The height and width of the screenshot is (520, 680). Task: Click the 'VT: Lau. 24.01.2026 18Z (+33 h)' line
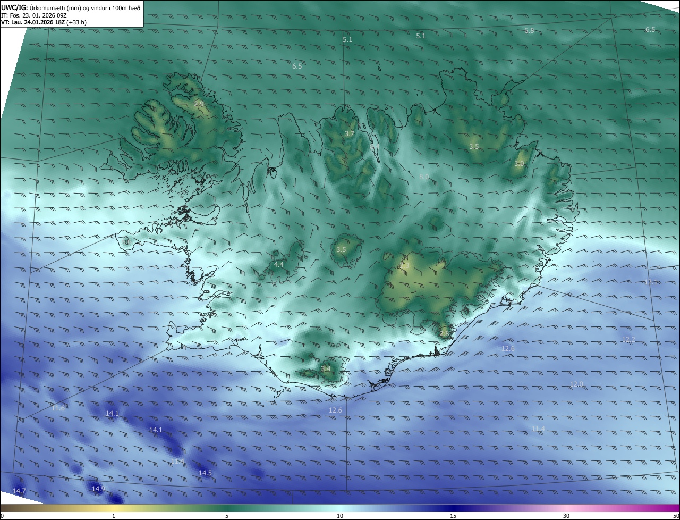44,22
